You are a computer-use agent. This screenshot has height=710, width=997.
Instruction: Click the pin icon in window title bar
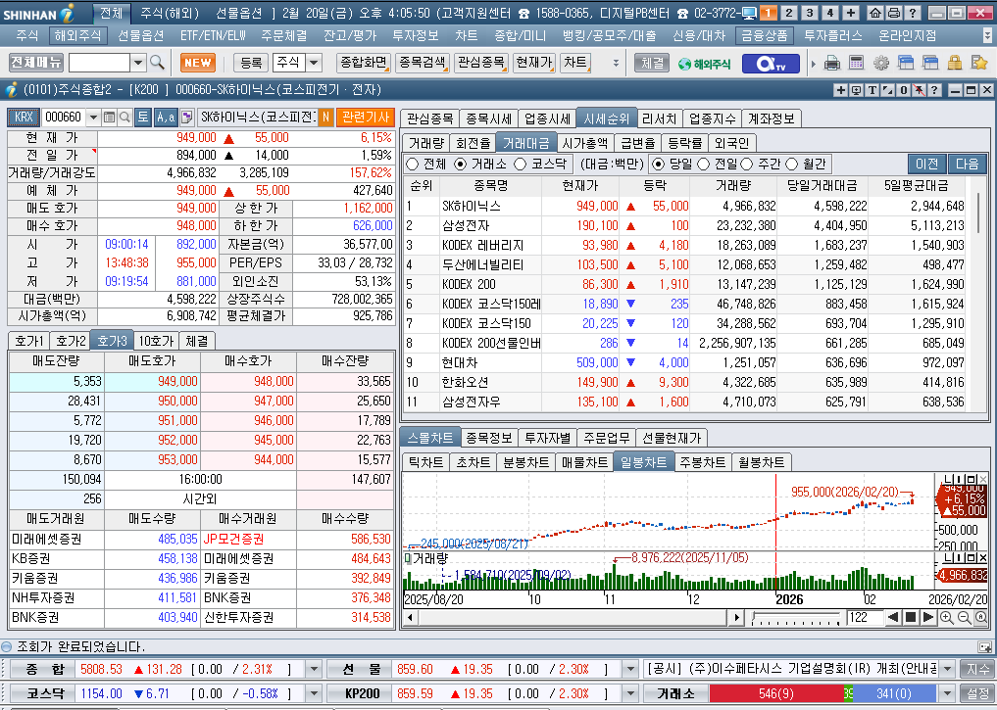(919, 90)
